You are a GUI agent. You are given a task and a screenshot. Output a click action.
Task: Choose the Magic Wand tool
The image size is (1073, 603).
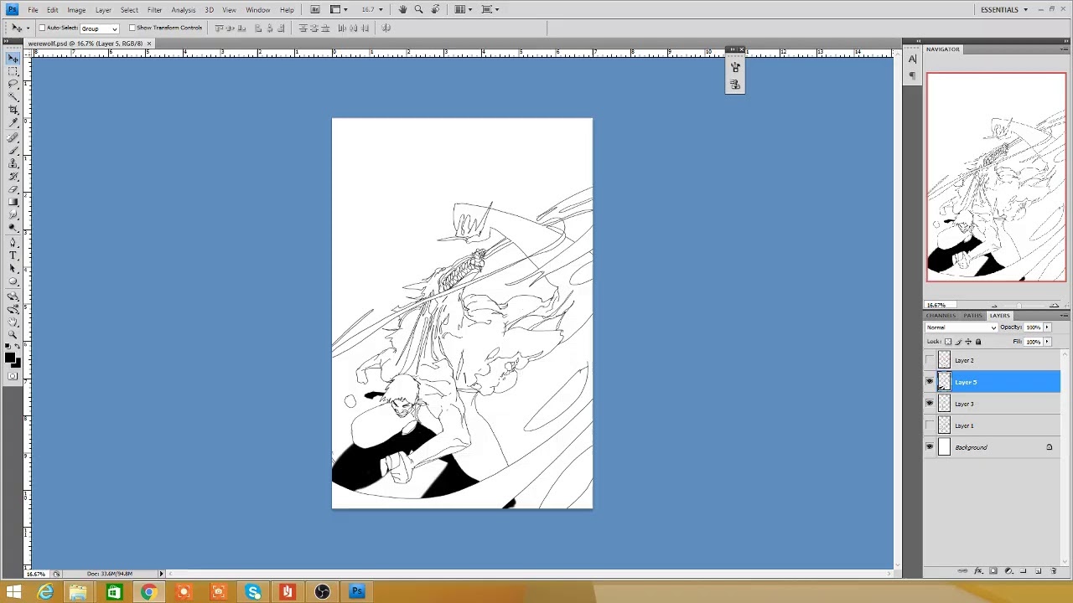13,96
